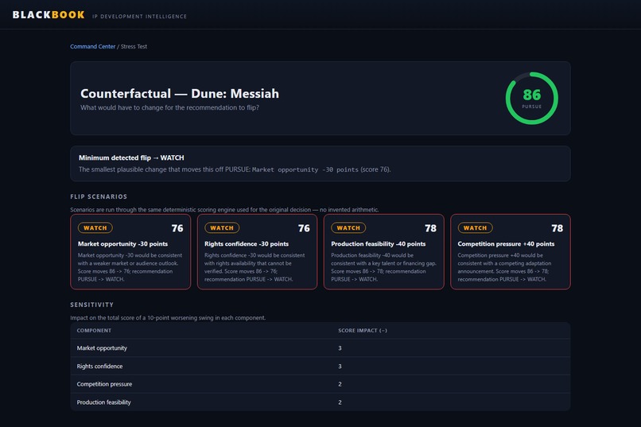Click the SENSITIVITY section heading
This screenshot has height=427, width=641.
[92, 305]
